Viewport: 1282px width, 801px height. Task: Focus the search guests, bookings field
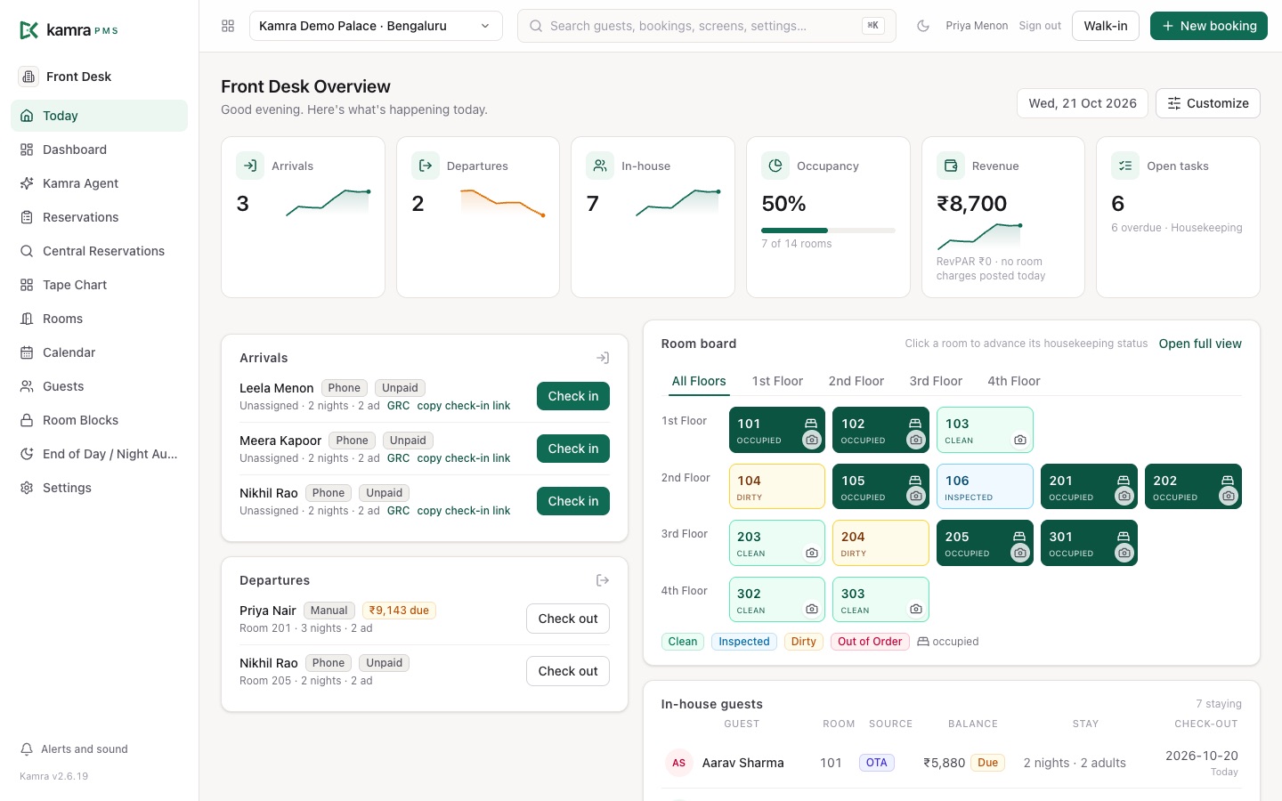[x=707, y=26]
